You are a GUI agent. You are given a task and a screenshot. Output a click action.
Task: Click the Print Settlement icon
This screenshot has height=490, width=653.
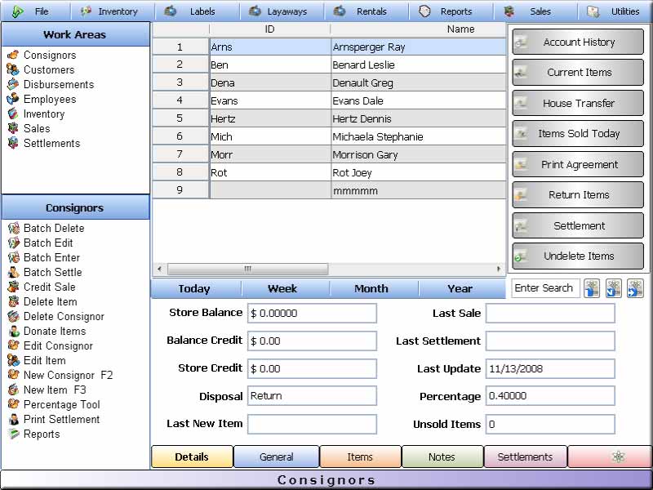click(14, 419)
